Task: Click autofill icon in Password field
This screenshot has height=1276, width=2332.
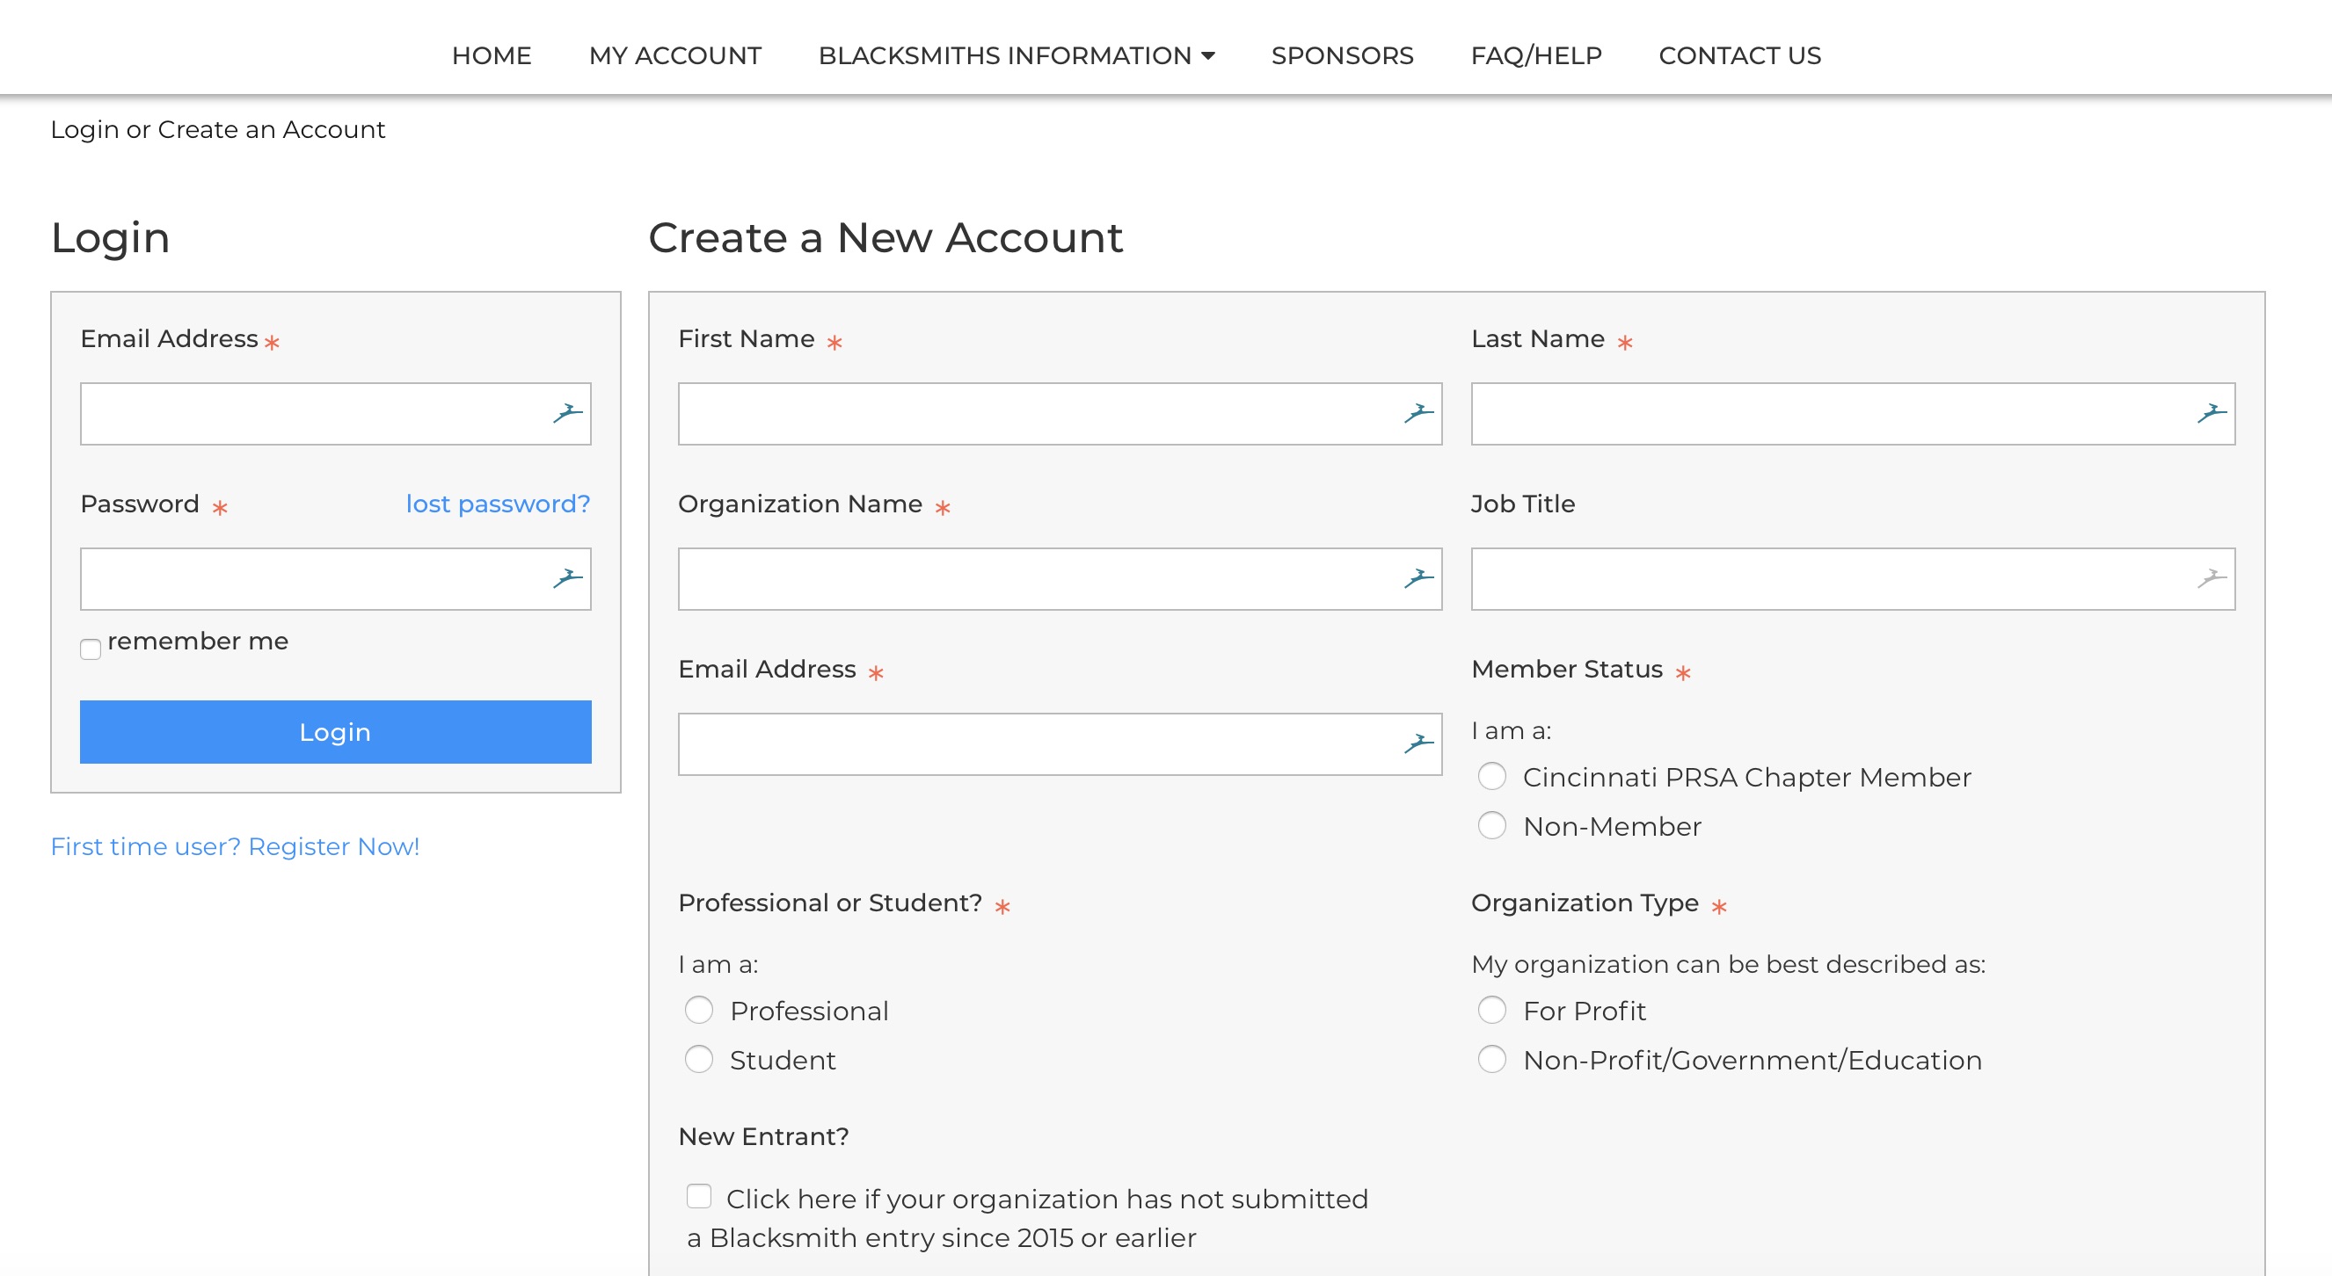Action: pos(567,578)
